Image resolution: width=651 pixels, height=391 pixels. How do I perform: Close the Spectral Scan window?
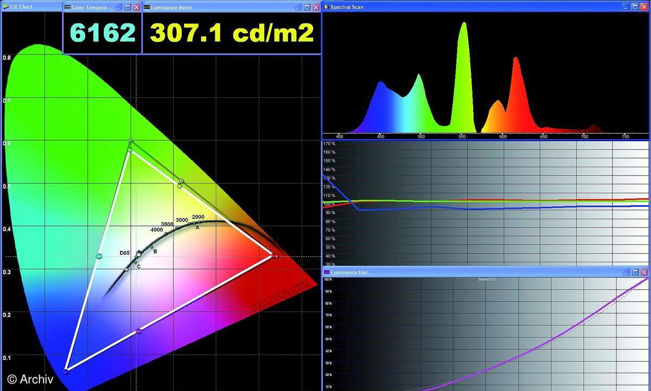(644, 7)
